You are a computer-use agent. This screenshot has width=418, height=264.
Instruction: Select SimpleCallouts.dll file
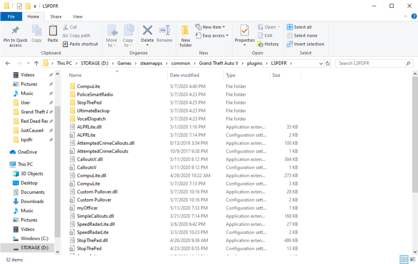point(95,216)
